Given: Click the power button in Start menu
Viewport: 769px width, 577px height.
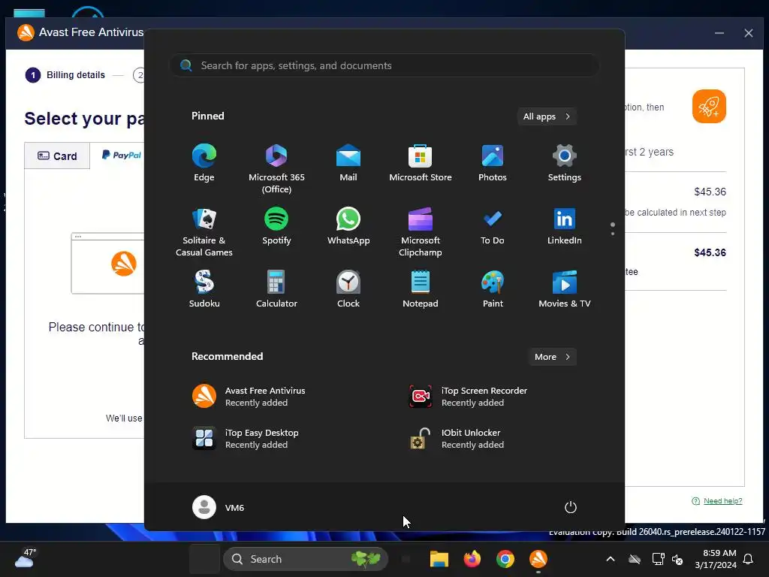Looking at the screenshot, I should (x=571, y=507).
